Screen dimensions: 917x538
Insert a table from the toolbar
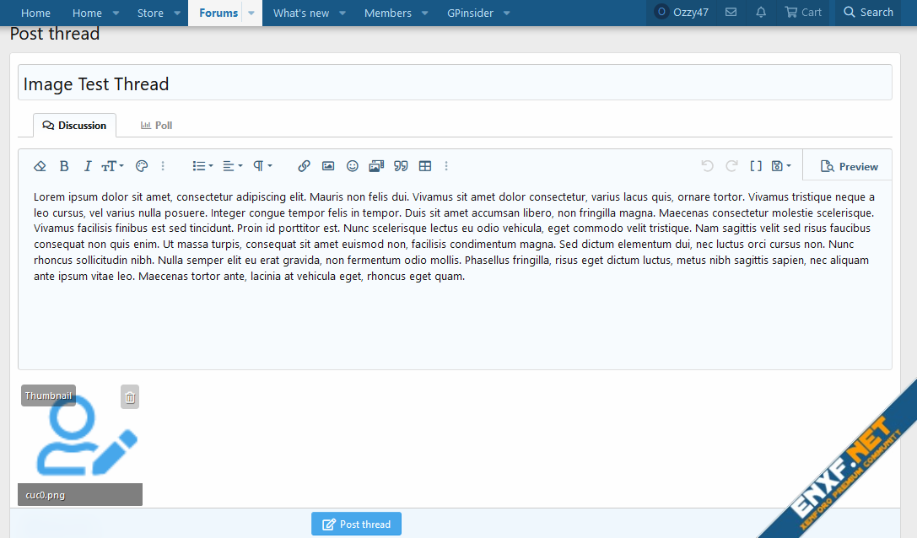click(425, 166)
